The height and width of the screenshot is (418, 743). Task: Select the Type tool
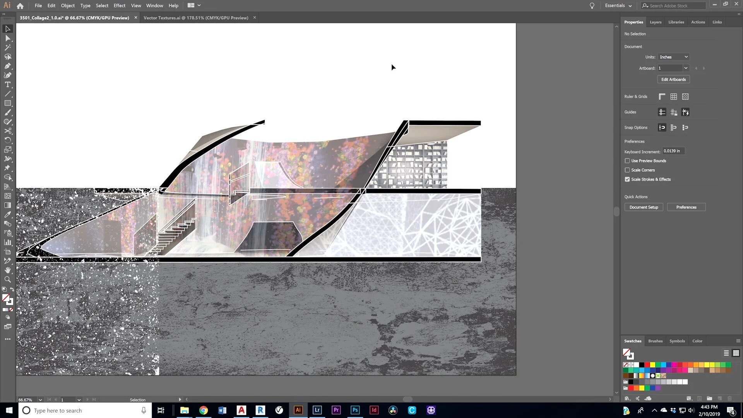coord(8,84)
